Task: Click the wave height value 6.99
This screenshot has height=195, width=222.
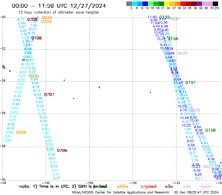Action: click(22, 23)
